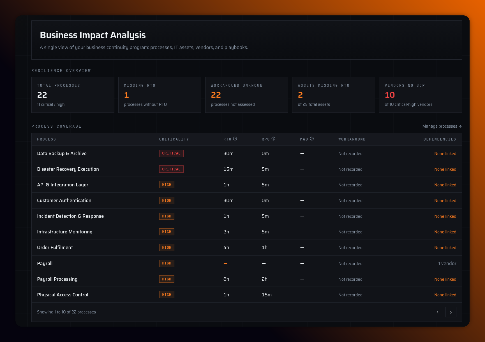This screenshot has width=485, height=342.
Task: Click the 8h RTO for Payroll Processing
Action: [x=226, y=279]
